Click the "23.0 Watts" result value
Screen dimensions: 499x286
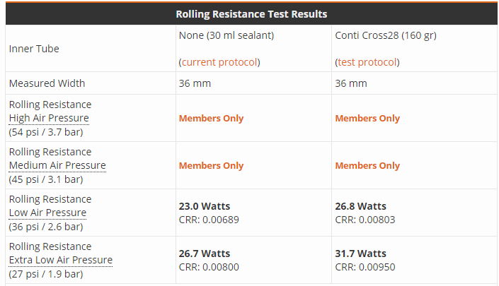point(205,206)
